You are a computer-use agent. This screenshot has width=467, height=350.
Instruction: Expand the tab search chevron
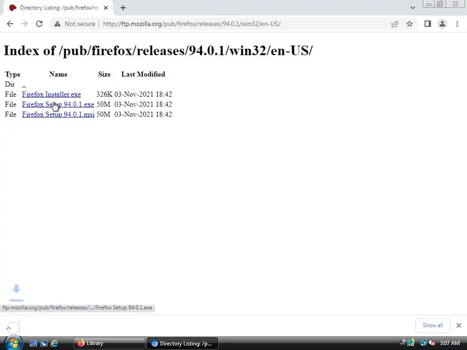pyautogui.click(x=412, y=8)
